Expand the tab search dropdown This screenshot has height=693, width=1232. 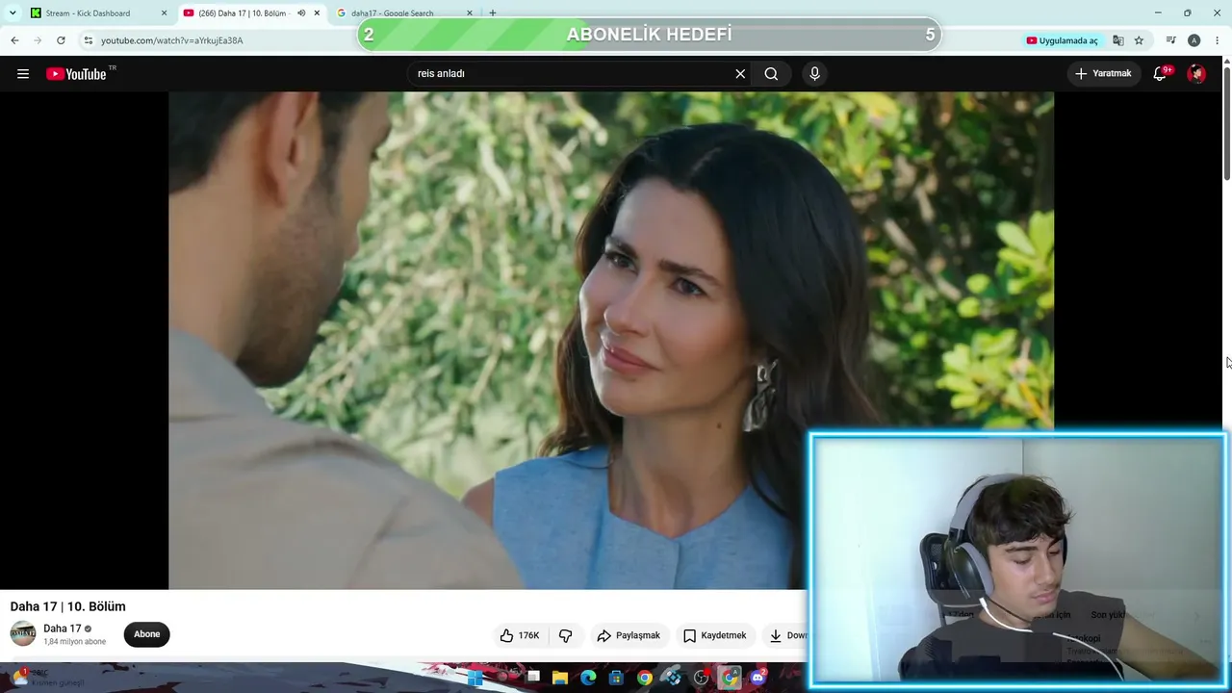coord(13,13)
